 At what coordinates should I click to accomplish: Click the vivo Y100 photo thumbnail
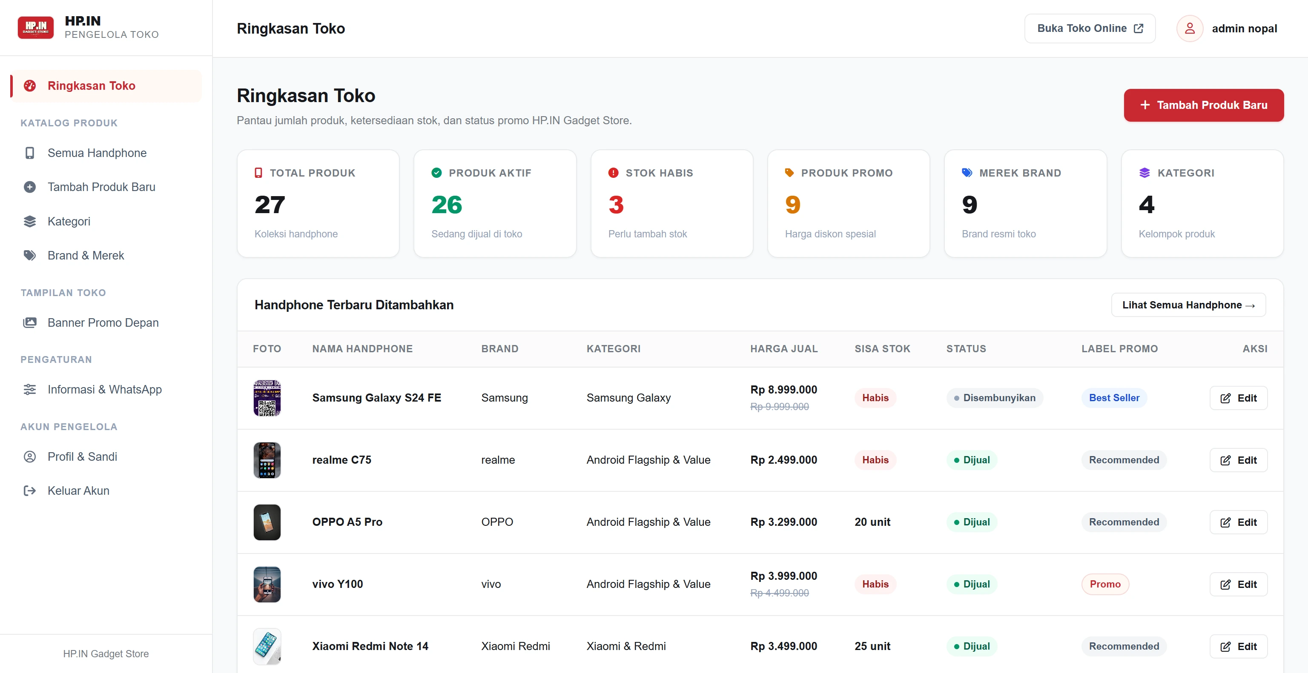267,585
